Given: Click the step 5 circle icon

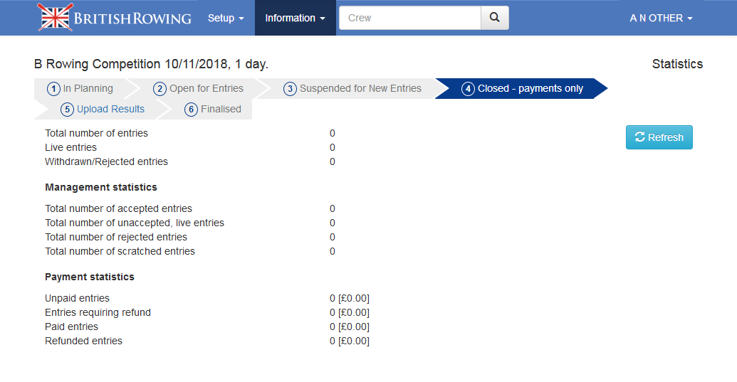Looking at the screenshot, I should [x=67, y=110].
